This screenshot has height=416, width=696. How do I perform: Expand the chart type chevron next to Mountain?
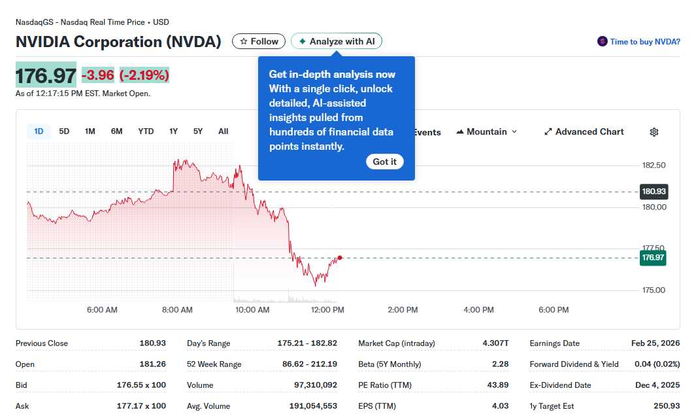click(x=514, y=132)
